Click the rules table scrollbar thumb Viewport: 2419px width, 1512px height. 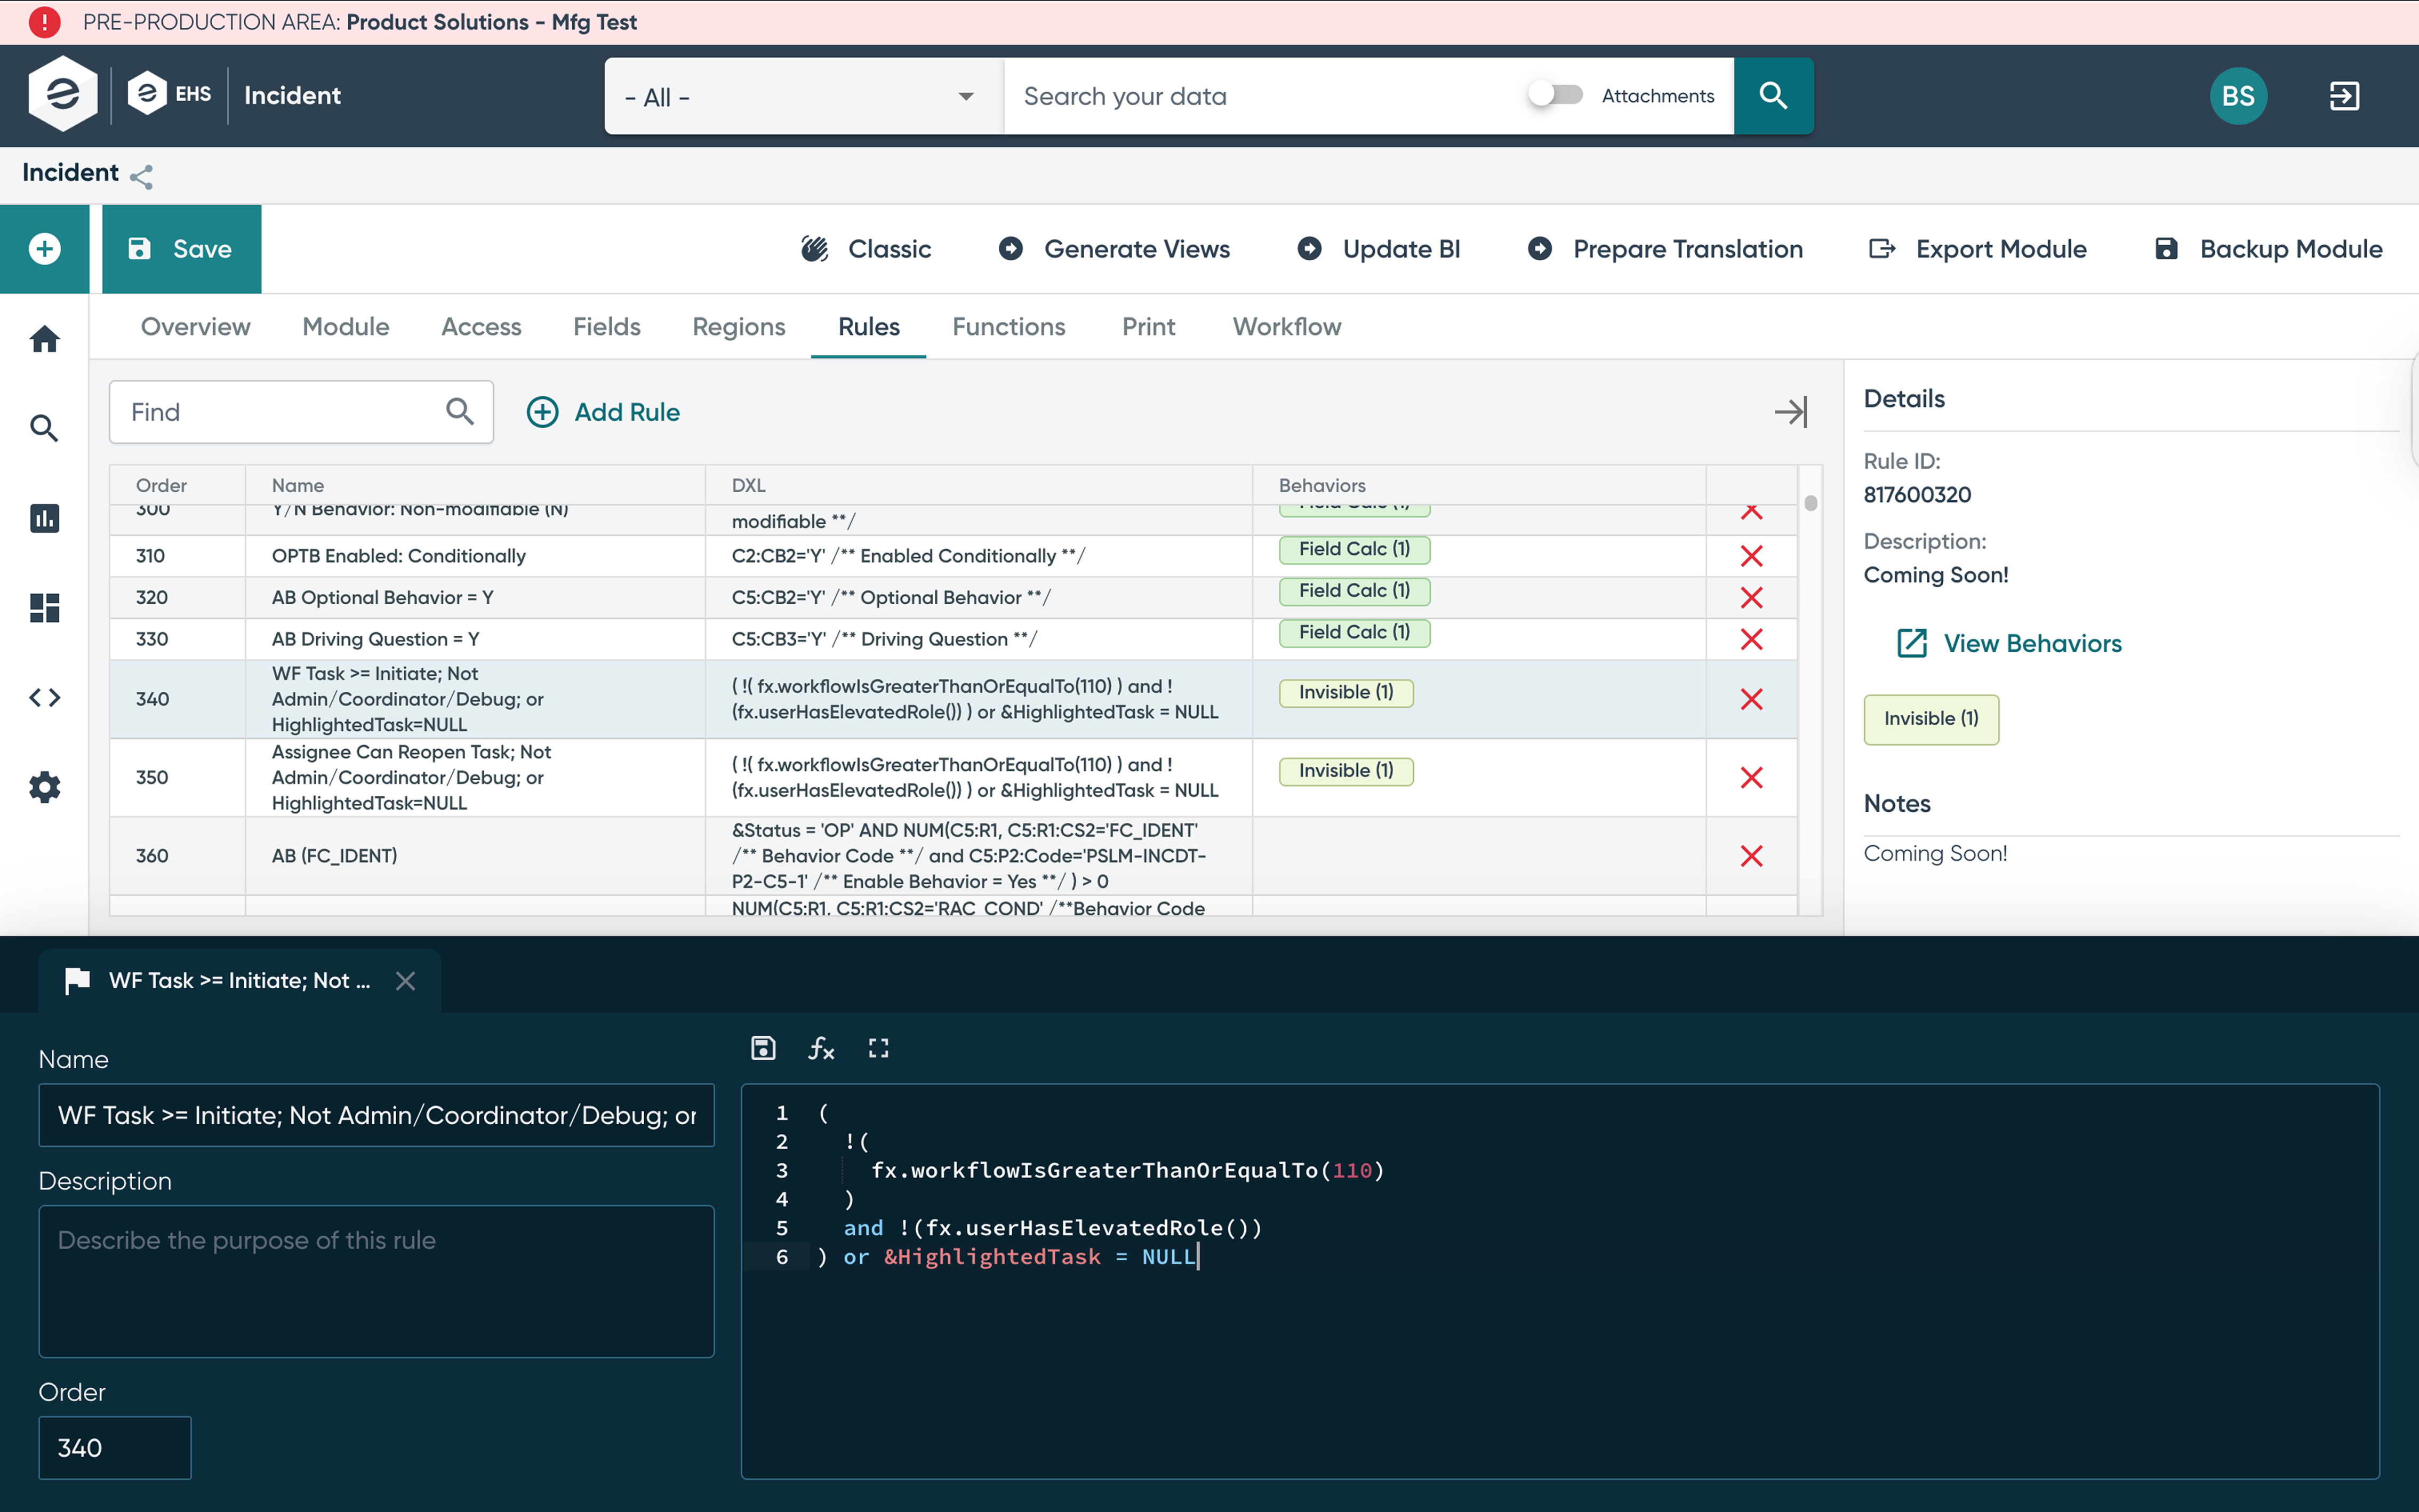tap(1811, 503)
